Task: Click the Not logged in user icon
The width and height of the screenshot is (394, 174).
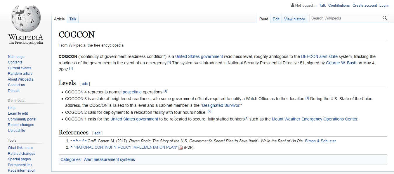Action: [x=293, y=5]
